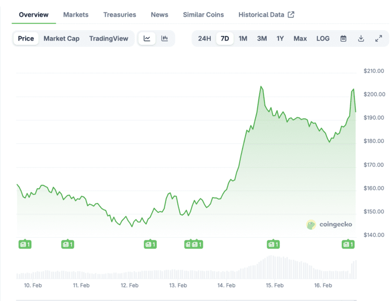Select the 24H time range

(x=204, y=39)
